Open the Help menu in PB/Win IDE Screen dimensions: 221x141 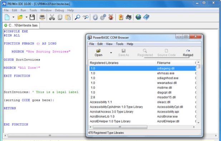pos(70,10)
